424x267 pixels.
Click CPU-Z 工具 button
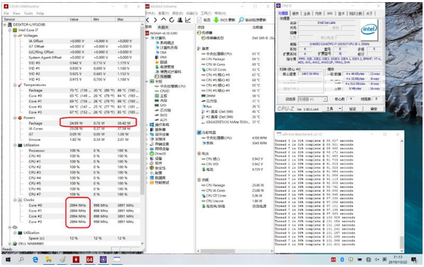coord(330,109)
